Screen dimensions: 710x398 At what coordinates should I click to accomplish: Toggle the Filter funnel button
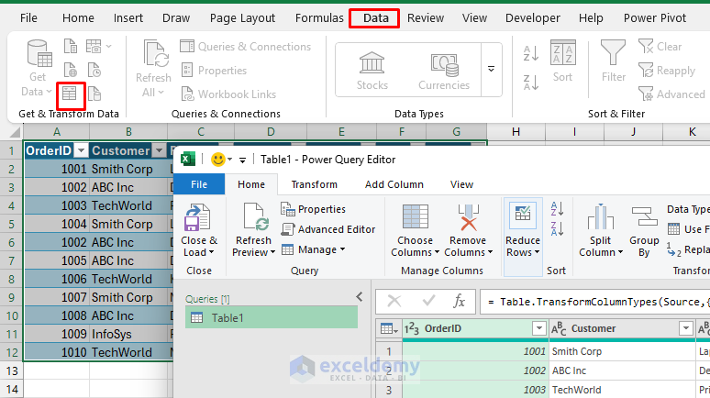pyautogui.click(x=613, y=61)
